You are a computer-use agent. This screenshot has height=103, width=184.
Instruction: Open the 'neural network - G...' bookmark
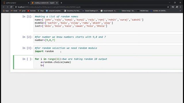coord(108,11)
